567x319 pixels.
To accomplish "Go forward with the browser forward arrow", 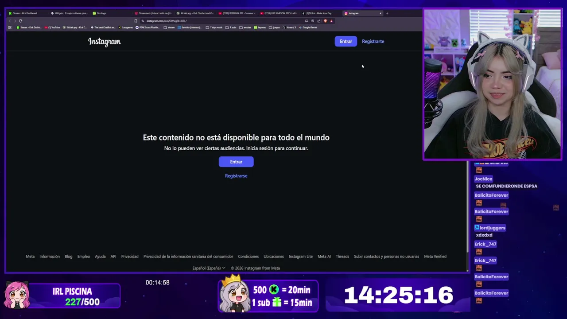I will [15, 21].
